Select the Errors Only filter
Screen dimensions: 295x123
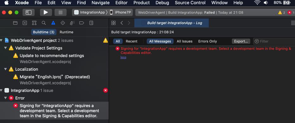pos(208,41)
